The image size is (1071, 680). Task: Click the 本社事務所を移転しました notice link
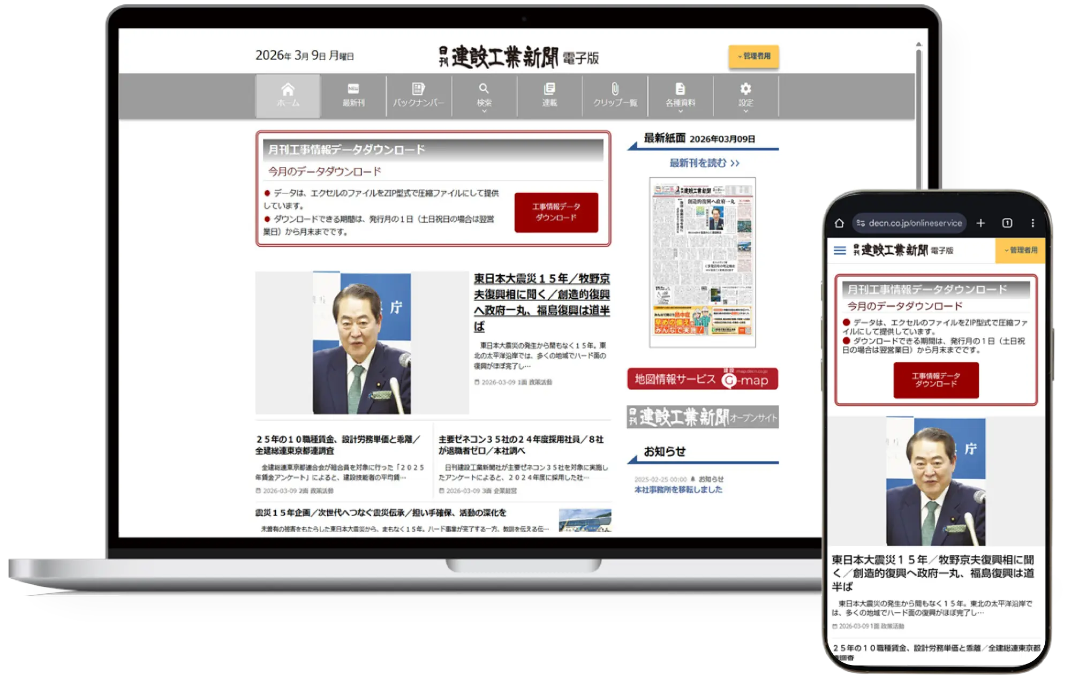coord(678,490)
